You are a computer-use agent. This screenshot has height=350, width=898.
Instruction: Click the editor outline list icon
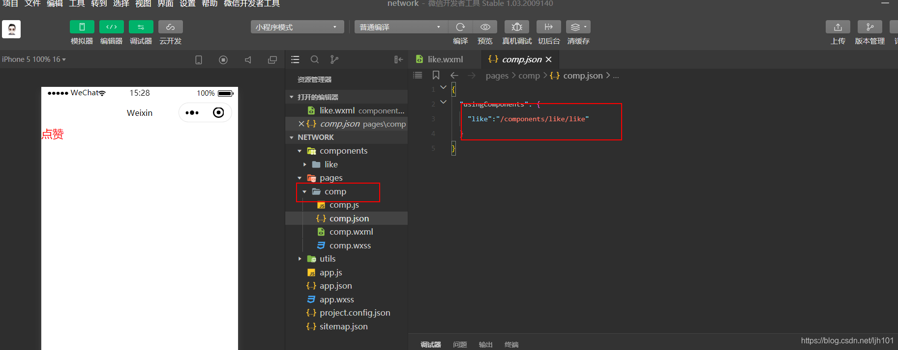418,75
